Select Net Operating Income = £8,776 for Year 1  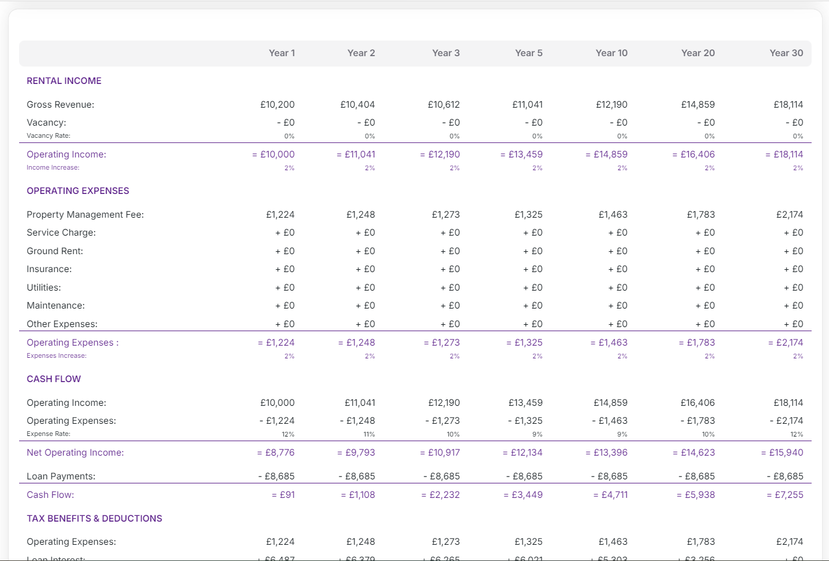pos(276,453)
